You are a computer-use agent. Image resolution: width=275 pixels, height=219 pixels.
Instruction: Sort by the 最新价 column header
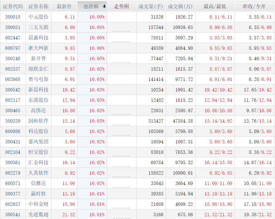pos(64,6)
